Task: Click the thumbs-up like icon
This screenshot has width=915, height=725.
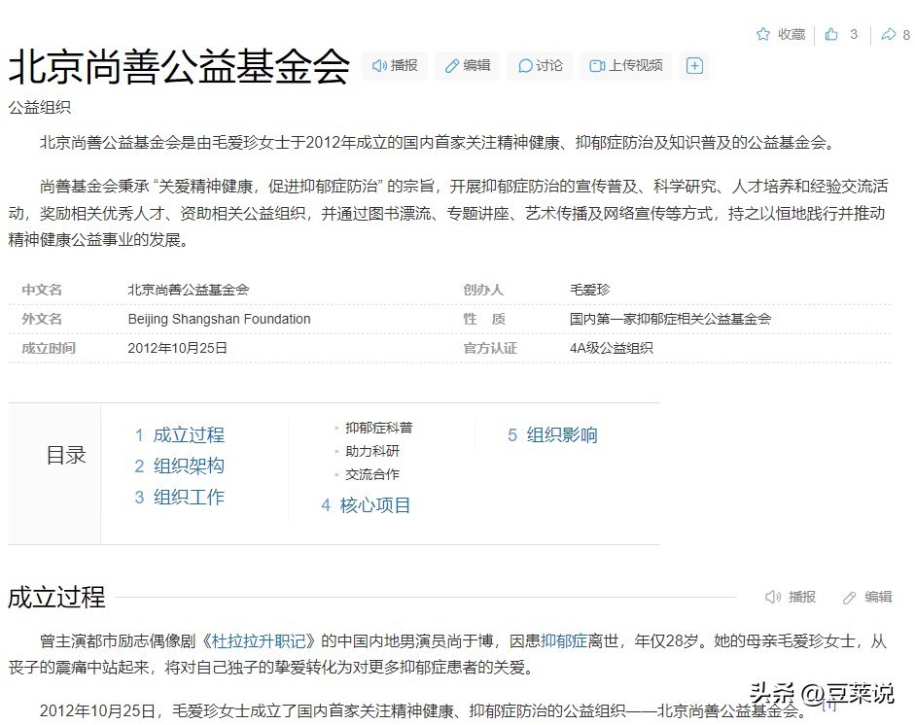Action: (831, 34)
